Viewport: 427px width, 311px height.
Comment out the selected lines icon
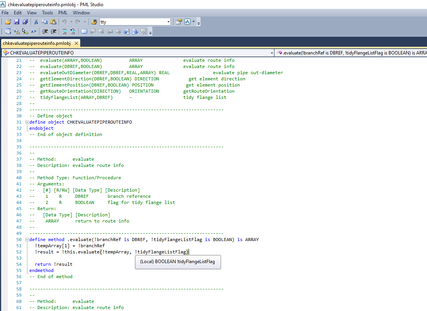click(x=64, y=31)
